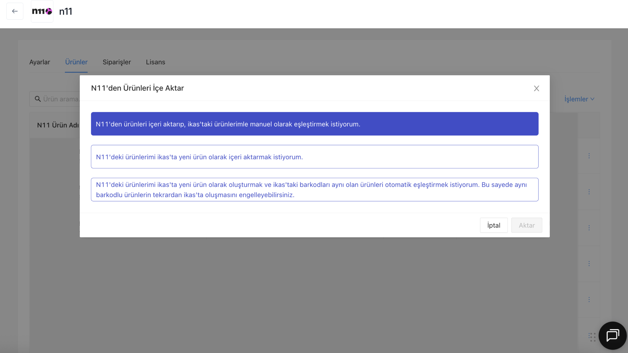The height and width of the screenshot is (353, 628).
Task: Click the search magnifier icon
Action: (38, 99)
